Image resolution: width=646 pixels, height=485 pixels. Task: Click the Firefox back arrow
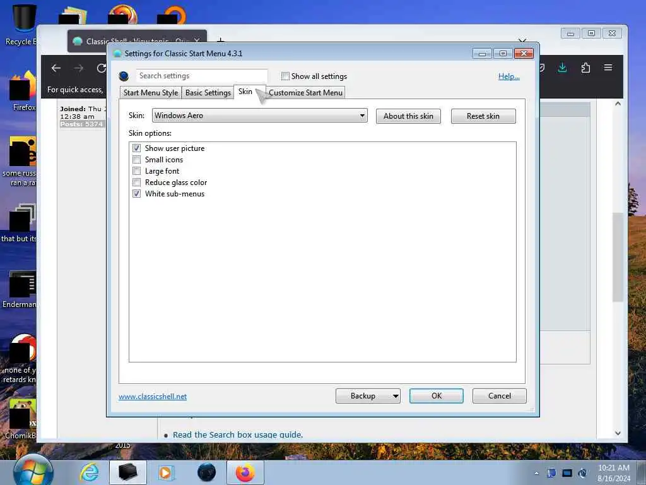[x=56, y=68]
